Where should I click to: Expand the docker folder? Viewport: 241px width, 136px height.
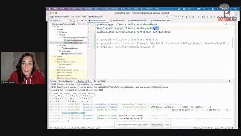tap(58, 32)
